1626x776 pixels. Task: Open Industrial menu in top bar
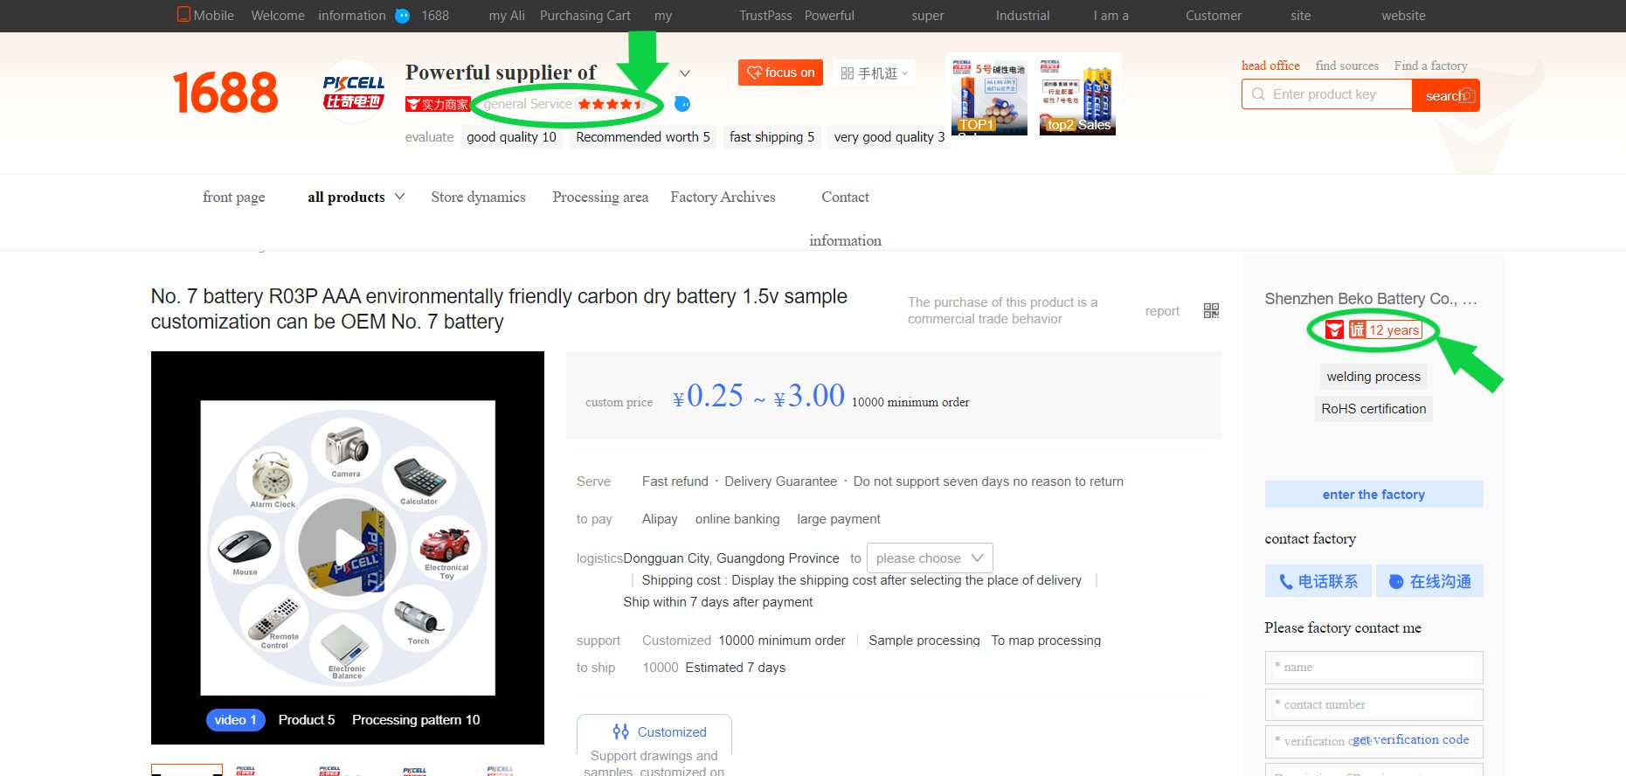pyautogui.click(x=1022, y=16)
